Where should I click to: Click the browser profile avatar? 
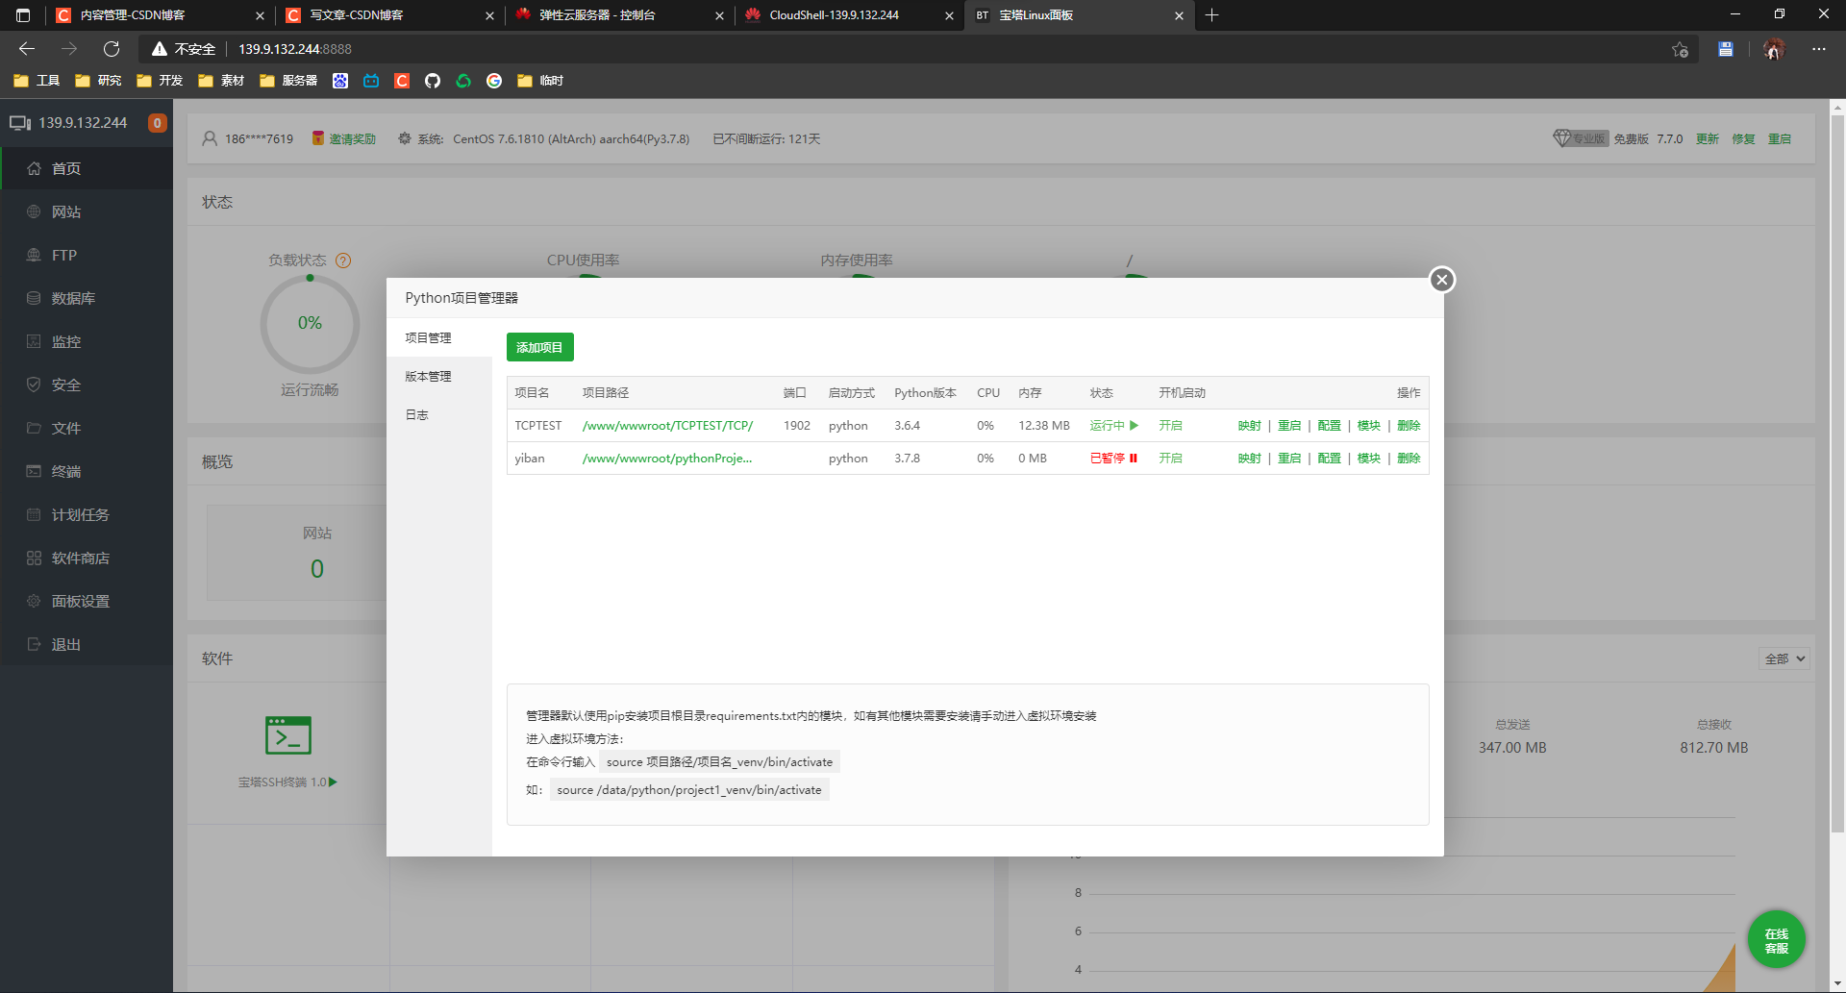coord(1774,49)
